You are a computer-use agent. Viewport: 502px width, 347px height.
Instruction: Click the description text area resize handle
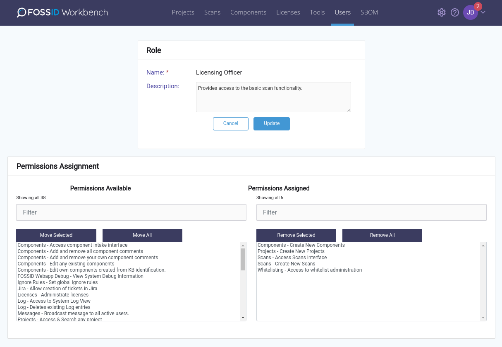(349, 110)
